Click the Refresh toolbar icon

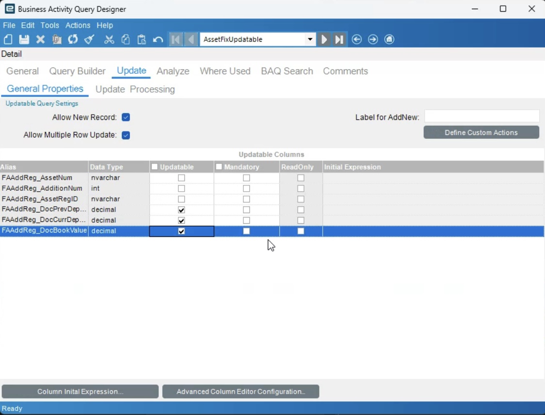(73, 39)
